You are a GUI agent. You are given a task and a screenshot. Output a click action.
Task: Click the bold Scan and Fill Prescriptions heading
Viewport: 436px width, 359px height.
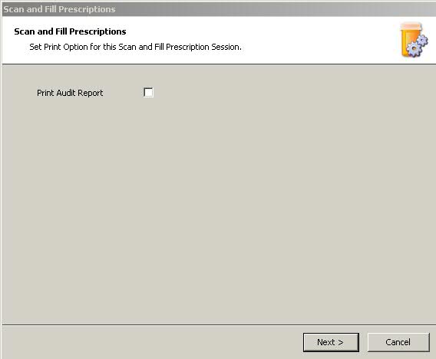point(70,31)
